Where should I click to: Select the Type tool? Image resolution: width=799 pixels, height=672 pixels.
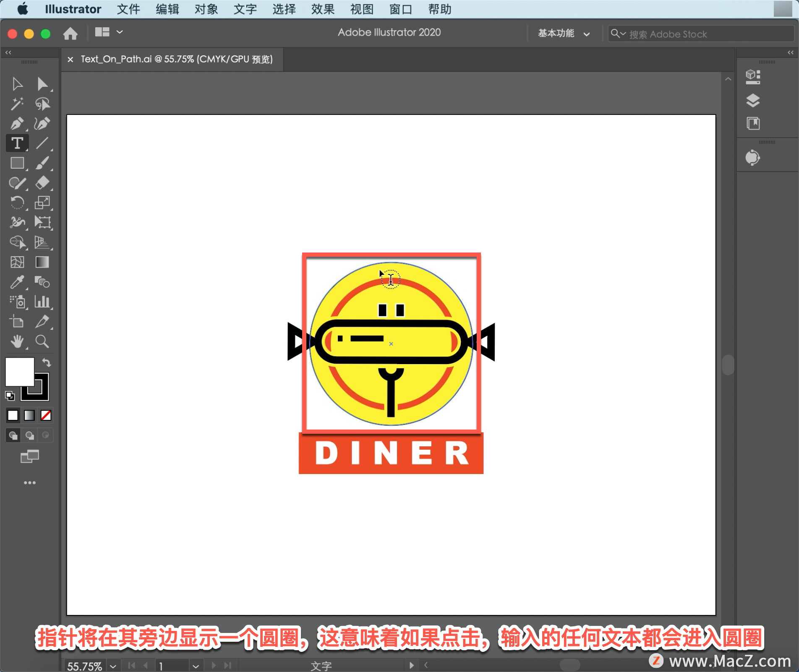(x=17, y=143)
